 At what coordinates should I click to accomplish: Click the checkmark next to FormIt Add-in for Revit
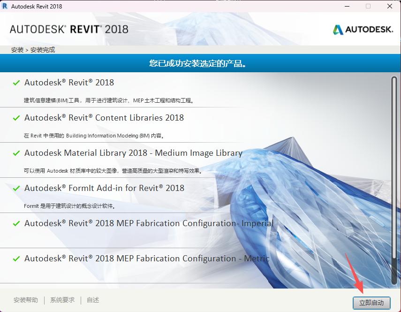tap(16, 188)
